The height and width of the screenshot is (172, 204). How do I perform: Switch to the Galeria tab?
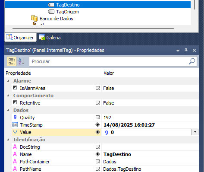(50, 38)
